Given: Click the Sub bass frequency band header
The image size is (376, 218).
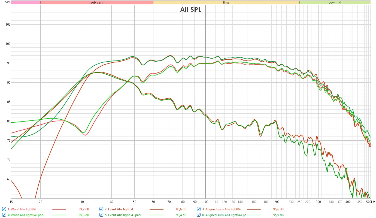Looking at the screenshot, I should [x=97, y=2].
